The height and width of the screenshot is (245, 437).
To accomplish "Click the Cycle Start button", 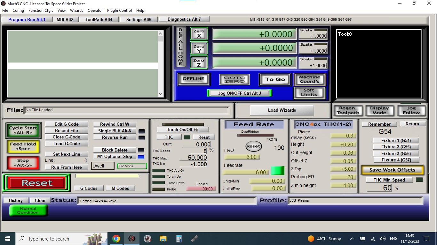I will tap(23, 130).
